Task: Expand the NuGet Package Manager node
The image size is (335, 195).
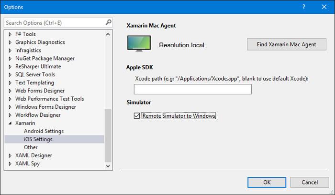Action: point(10,58)
